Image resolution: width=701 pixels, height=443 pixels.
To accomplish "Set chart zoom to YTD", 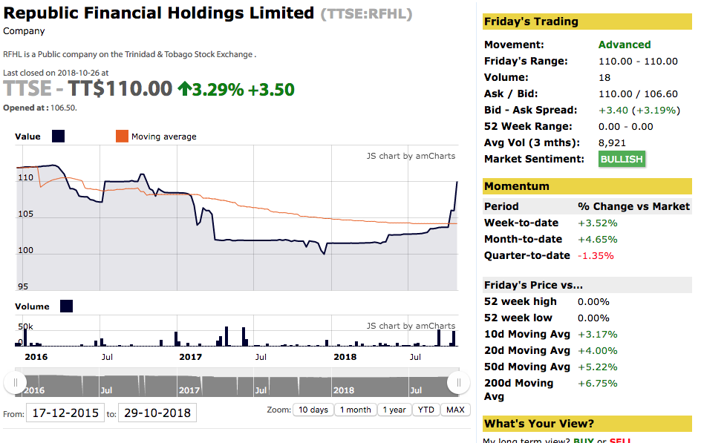I will (x=426, y=410).
